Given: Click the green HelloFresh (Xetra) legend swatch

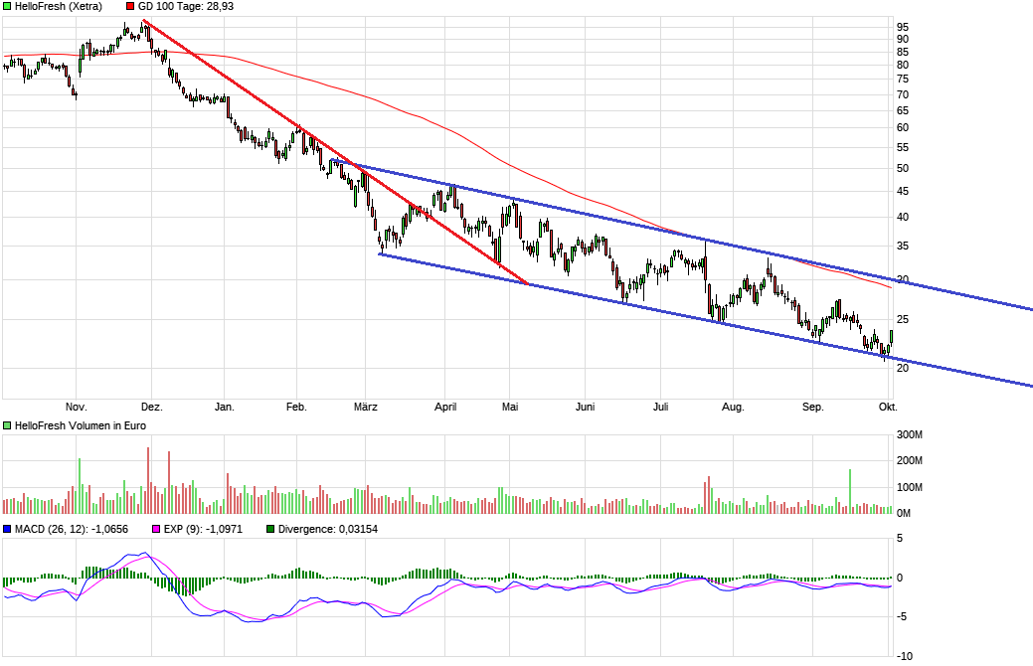Looking at the screenshot, I should point(7,7).
